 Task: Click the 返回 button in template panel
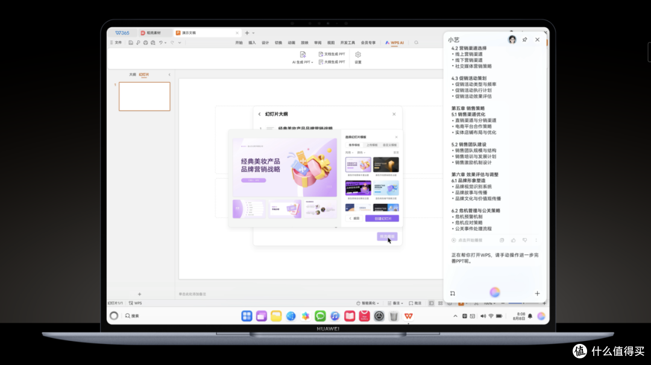tap(354, 218)
